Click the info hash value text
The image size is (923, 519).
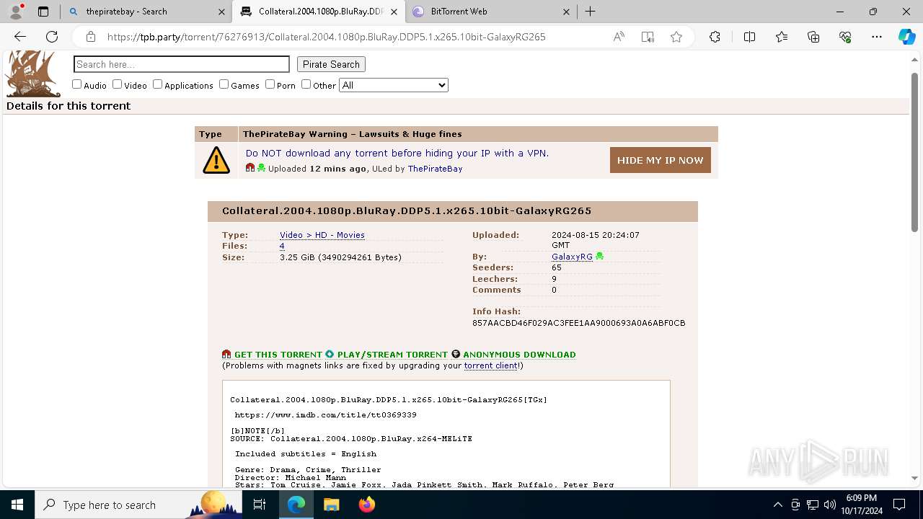pos(579,323)
